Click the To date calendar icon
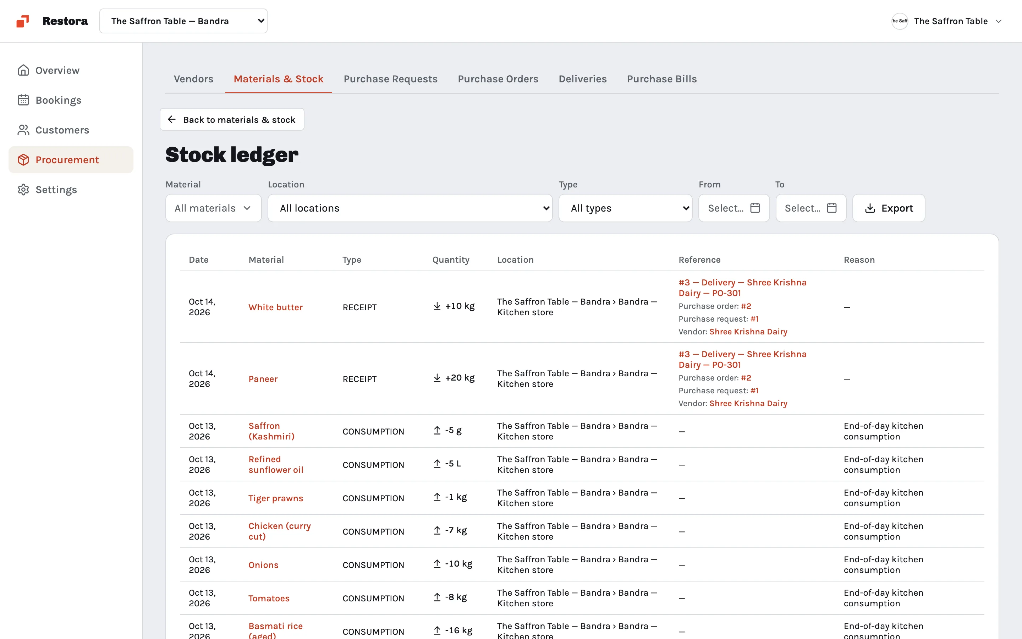The width and height of the screenshot is (1022, 639). pos(831,208)
